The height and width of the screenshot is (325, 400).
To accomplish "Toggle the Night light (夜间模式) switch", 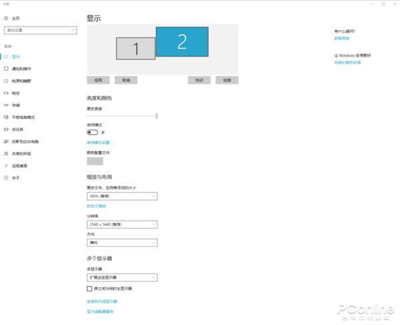I will pos(93,132).
